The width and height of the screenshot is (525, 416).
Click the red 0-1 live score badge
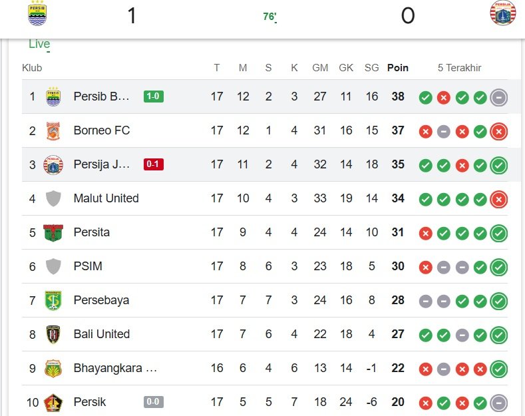pyautogui.click(x=154, y=164)
